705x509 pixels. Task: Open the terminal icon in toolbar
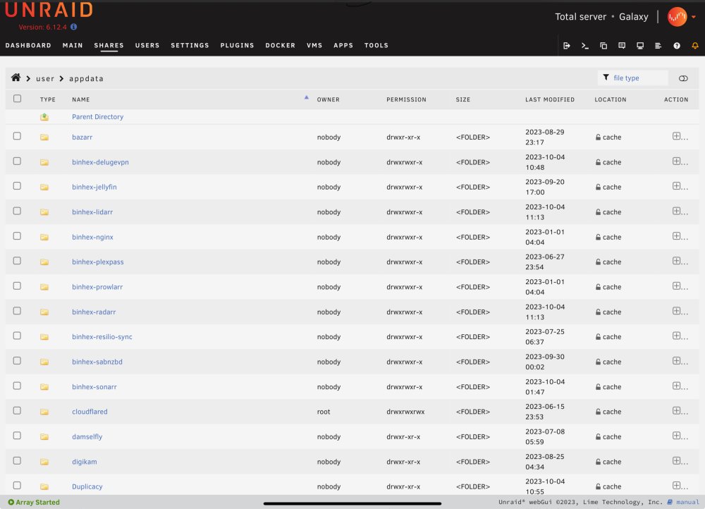coord(585,45)
